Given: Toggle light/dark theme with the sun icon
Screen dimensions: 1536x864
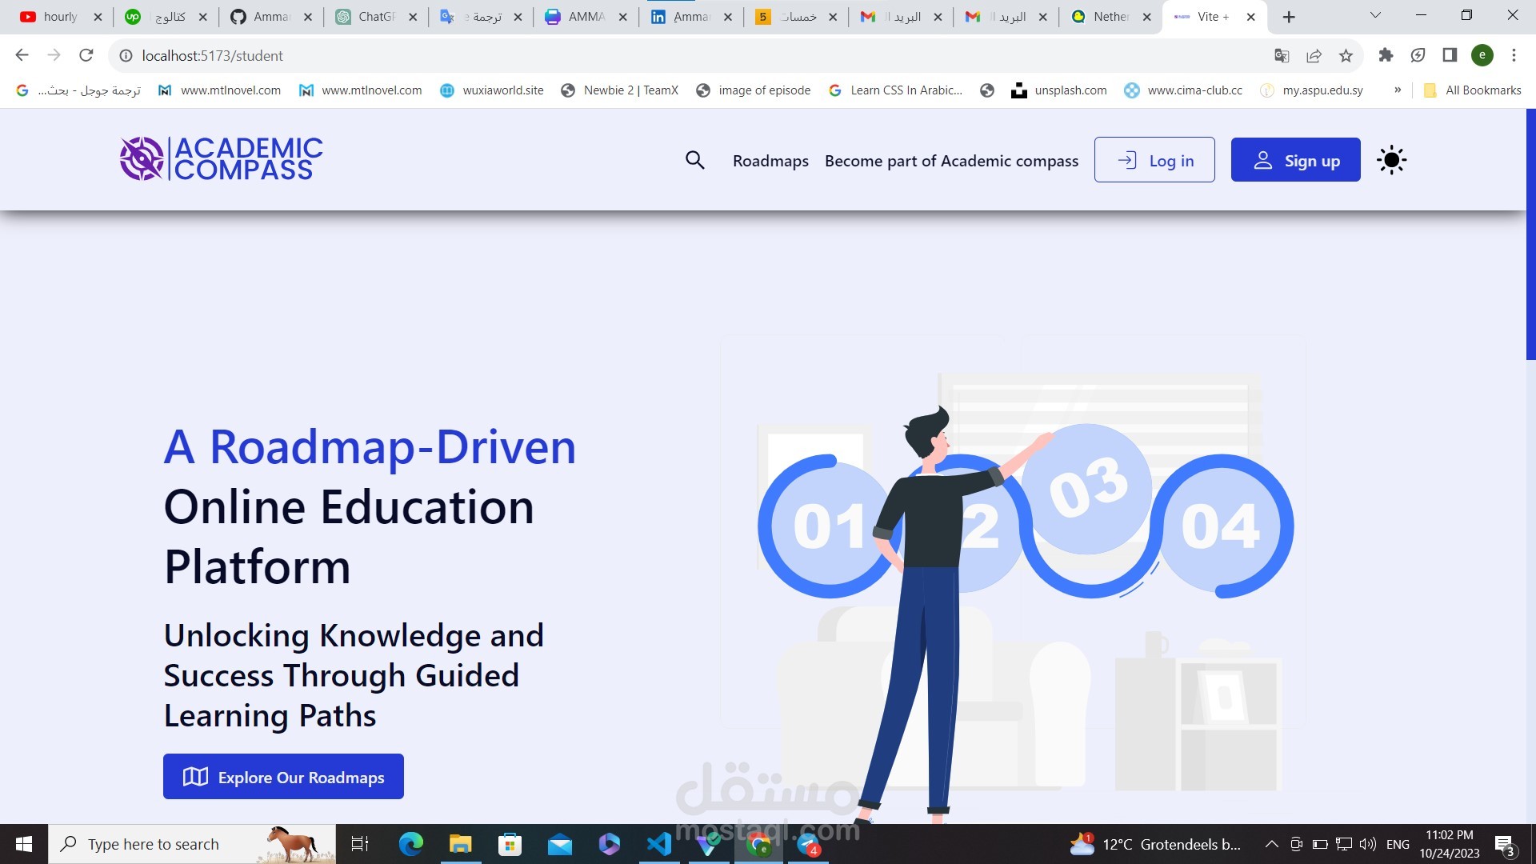Looking at the screenshot, I should click(x=1391, y=160).
